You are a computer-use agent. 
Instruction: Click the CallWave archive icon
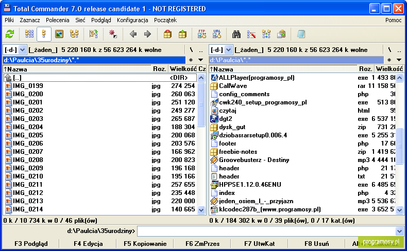tap(214, 86)
